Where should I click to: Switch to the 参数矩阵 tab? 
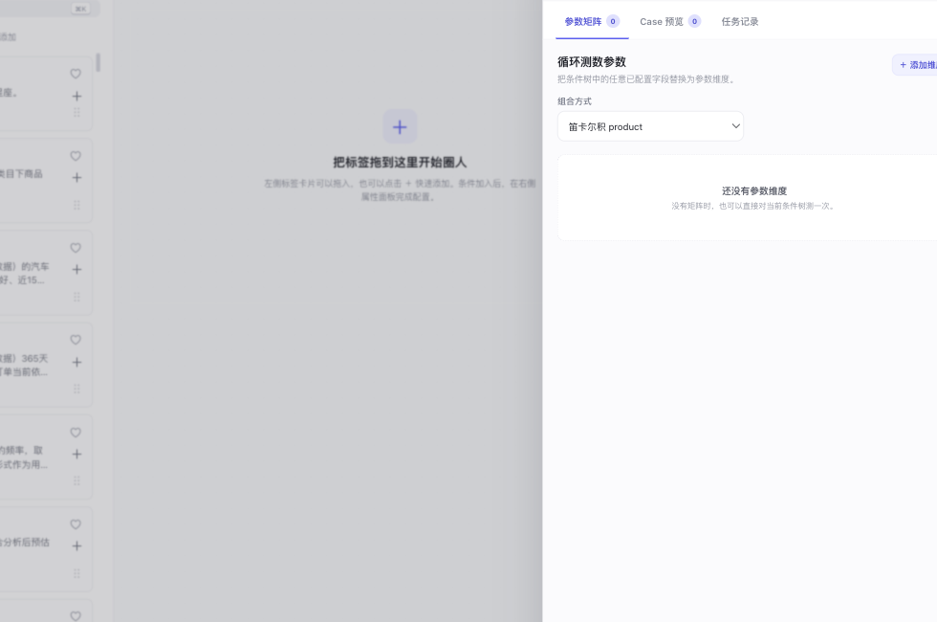[x=592, y=21]
